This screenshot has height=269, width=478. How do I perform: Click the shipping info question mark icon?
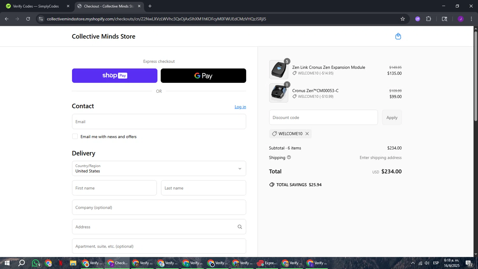click(x=289, y=157)
